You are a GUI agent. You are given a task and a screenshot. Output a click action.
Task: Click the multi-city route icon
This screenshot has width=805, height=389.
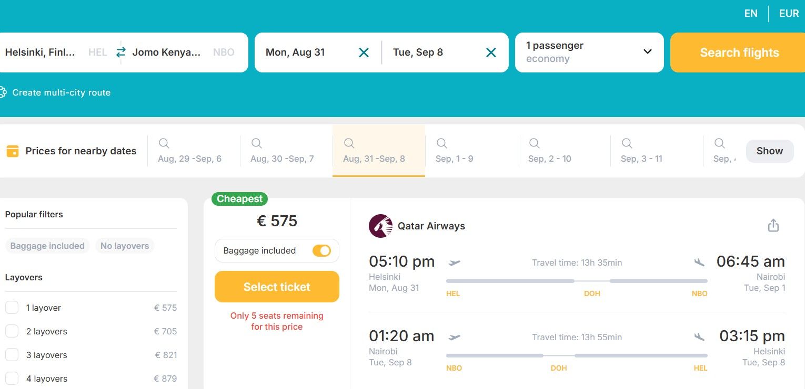(3, 92)
